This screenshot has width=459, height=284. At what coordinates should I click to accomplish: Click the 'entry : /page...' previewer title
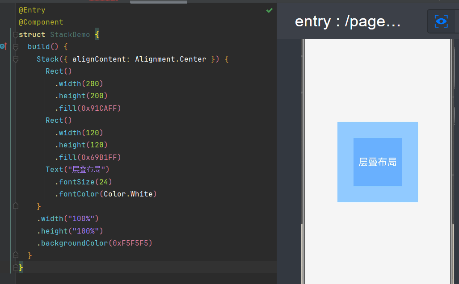(x=347, y=21)
